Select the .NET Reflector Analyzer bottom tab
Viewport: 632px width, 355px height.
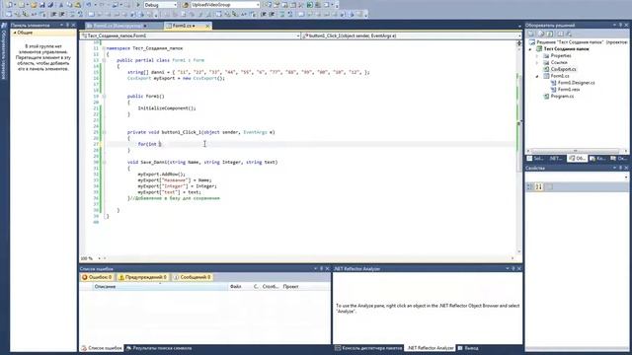pyautogui.click(x=431, y=348)
